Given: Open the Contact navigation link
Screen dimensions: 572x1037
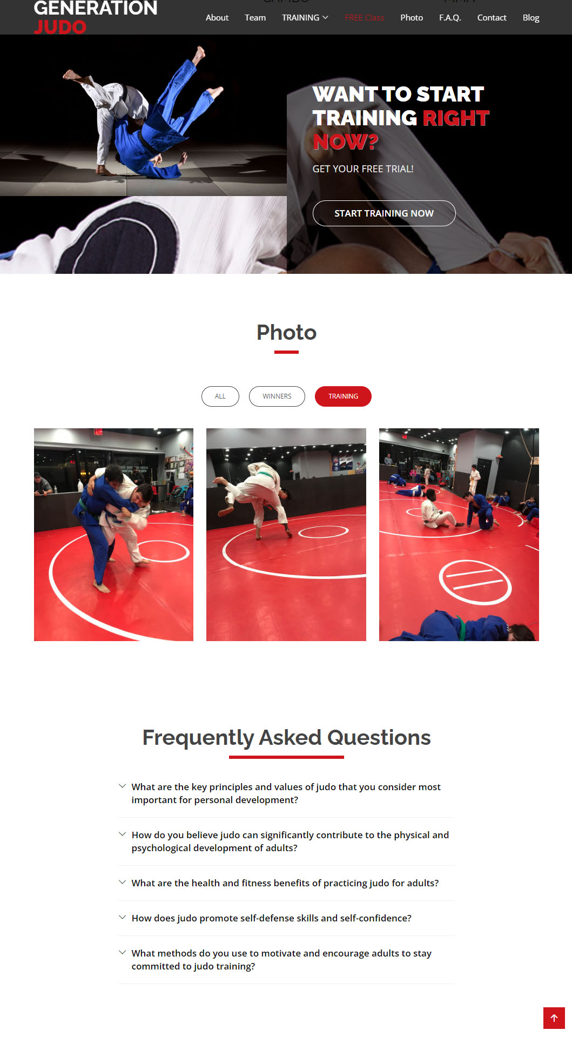Looking at the screenshot, I should tap(492, 17).
